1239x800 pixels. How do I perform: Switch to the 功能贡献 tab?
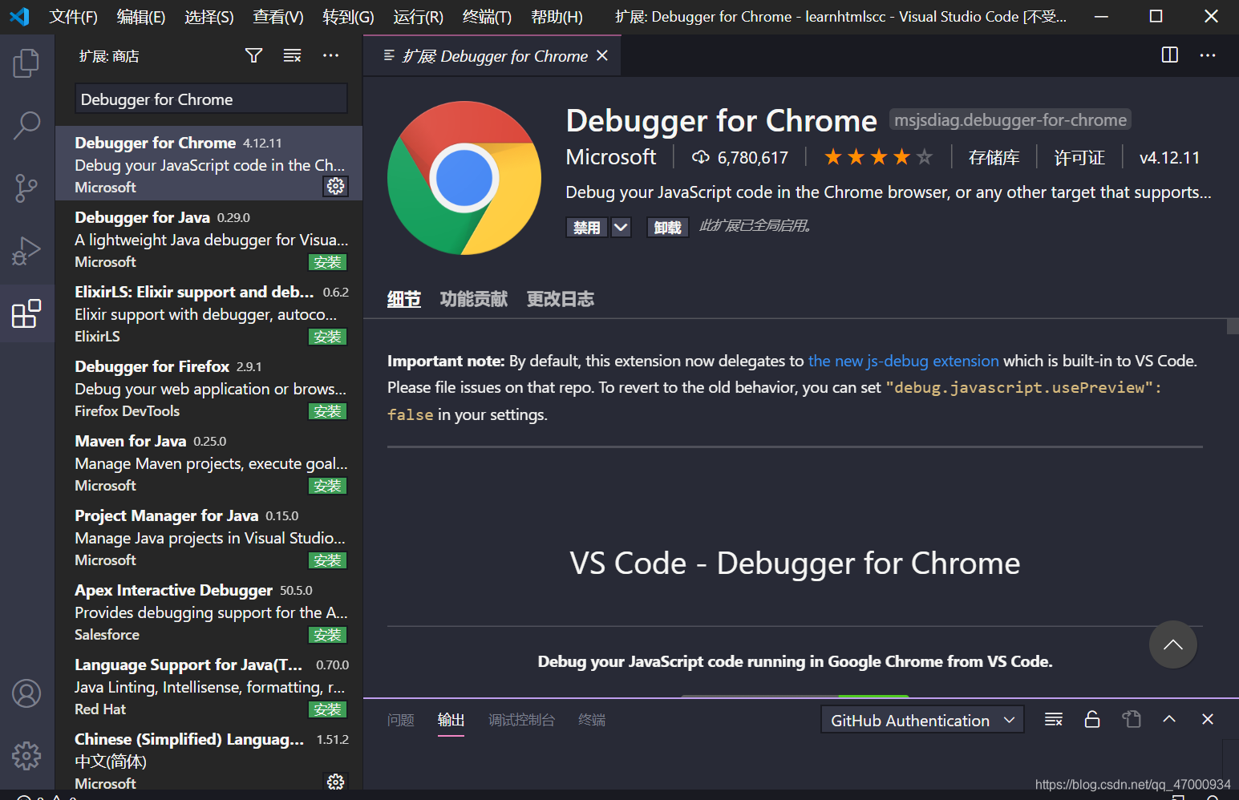[x=474, y=299]
